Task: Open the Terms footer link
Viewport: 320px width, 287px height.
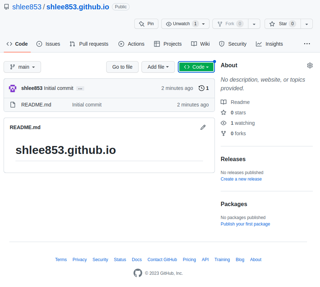Action: coord(61,260)
